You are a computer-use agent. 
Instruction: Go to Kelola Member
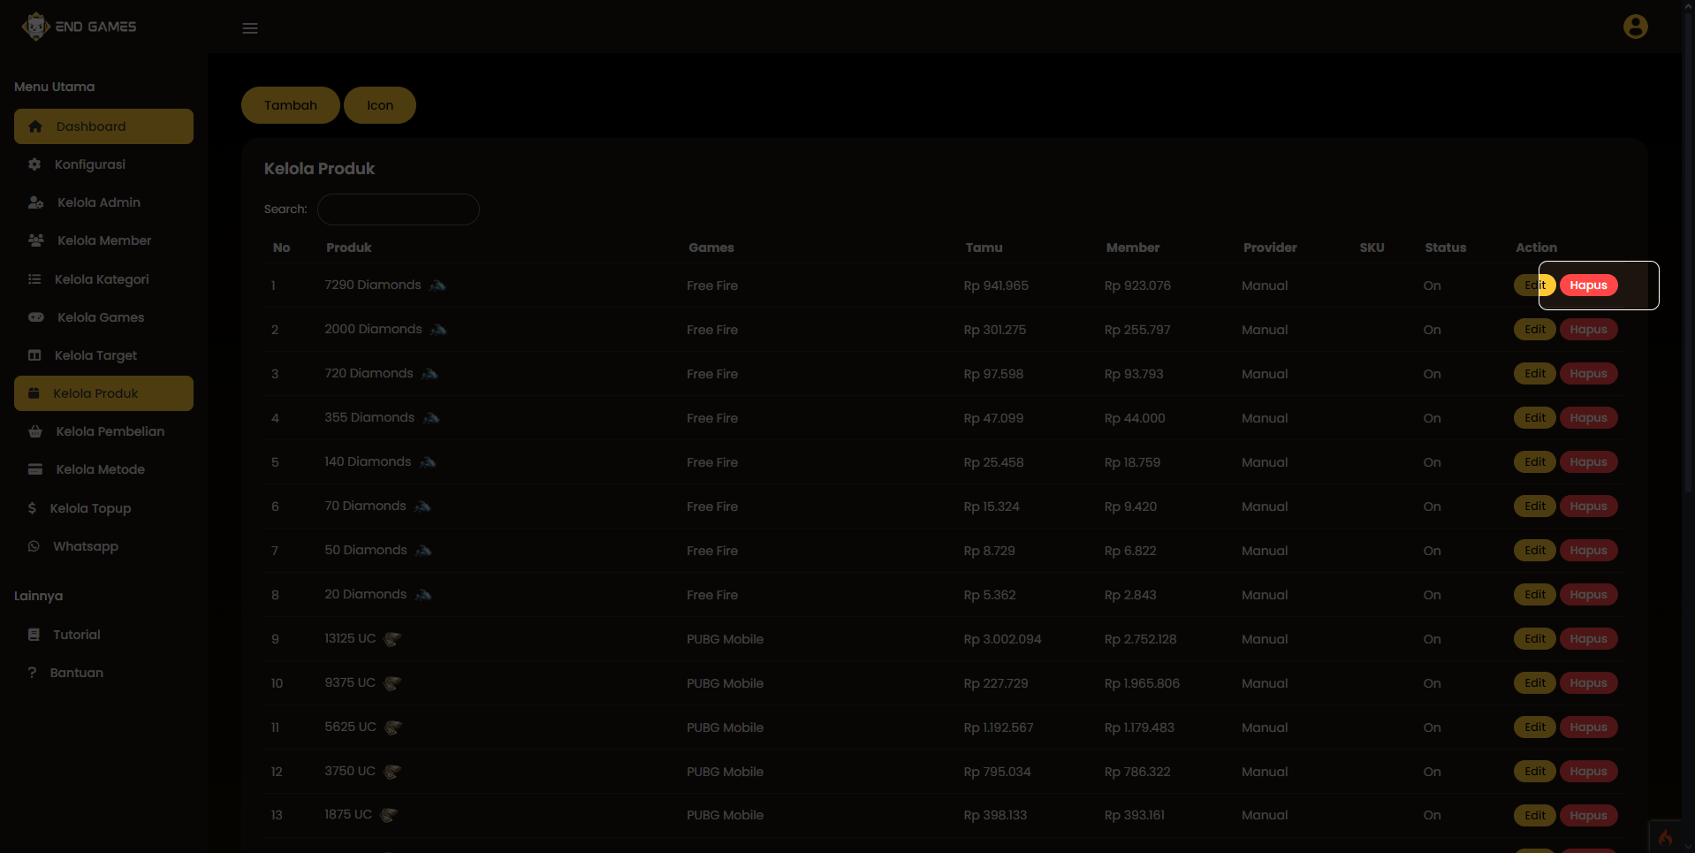(103, 240)
